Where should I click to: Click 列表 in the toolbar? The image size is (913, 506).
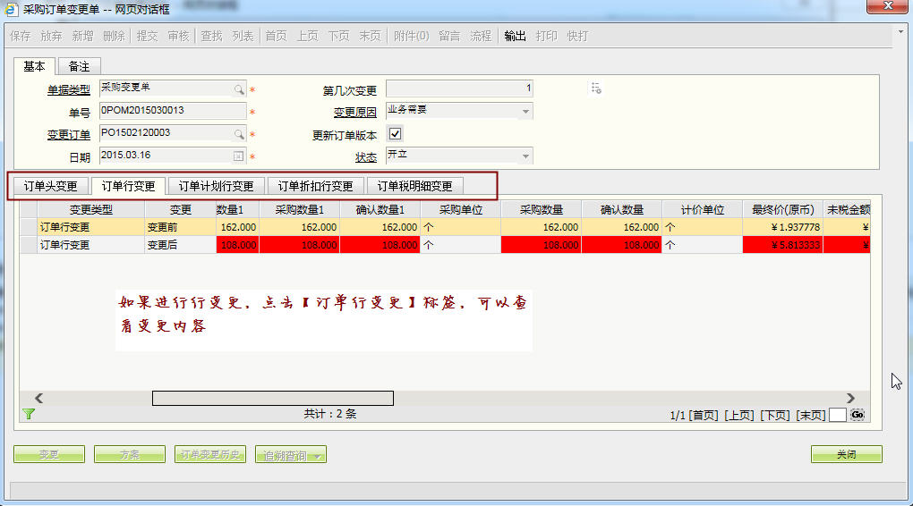click(243, 36)
